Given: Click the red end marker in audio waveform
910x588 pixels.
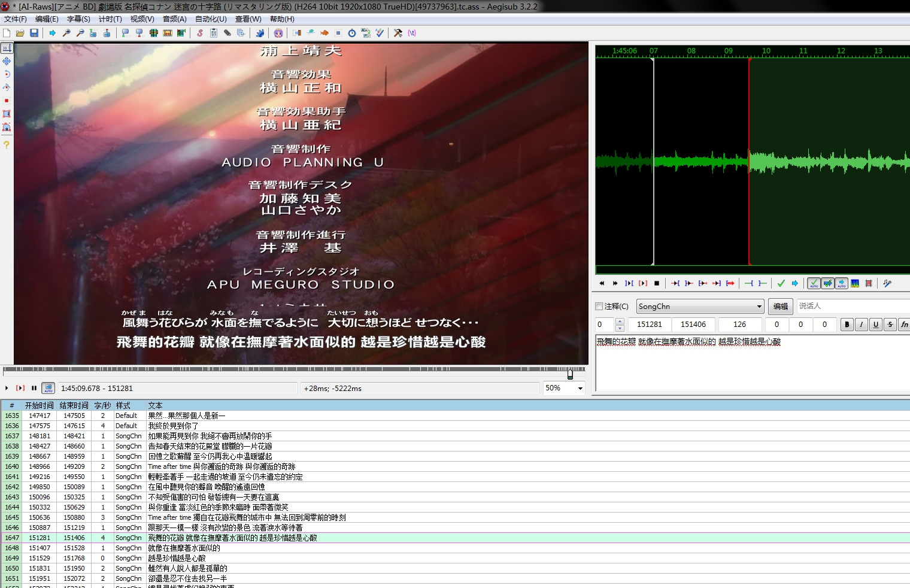Looking at the screenshot, I should [x=749, y=162].
